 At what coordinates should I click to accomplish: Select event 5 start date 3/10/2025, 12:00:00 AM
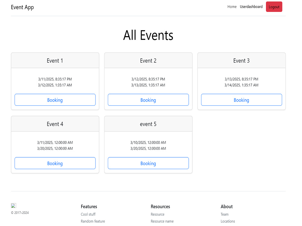(148, 143)
